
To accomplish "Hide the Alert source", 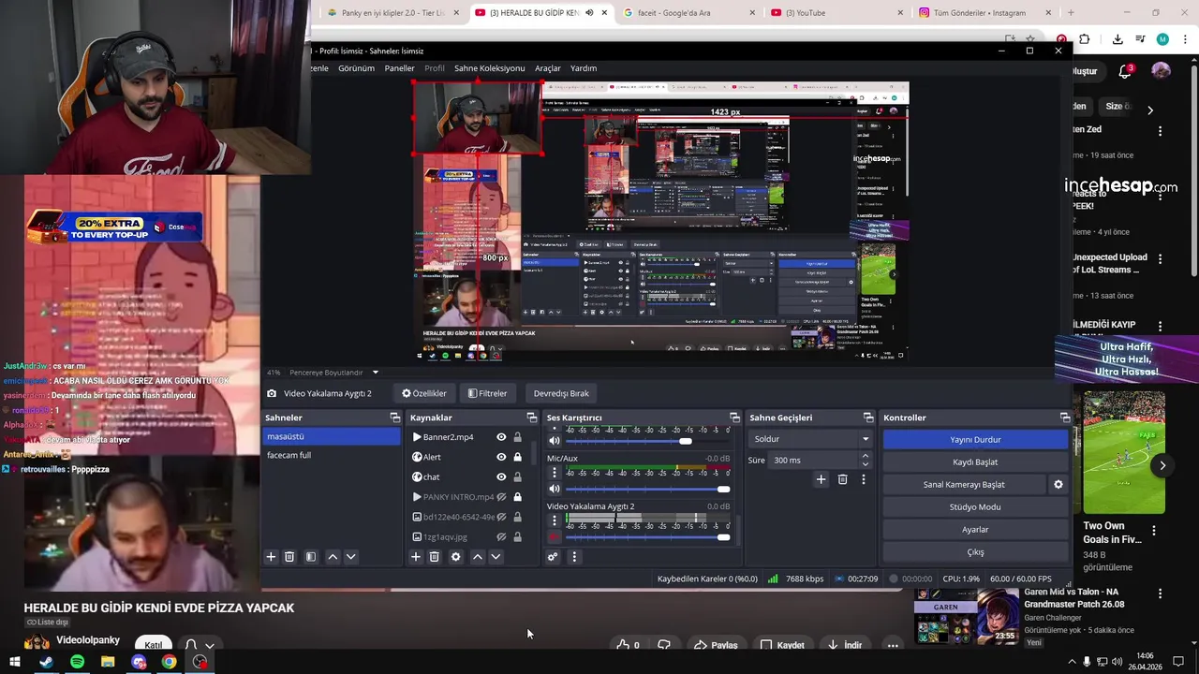I will pos(501,457).
